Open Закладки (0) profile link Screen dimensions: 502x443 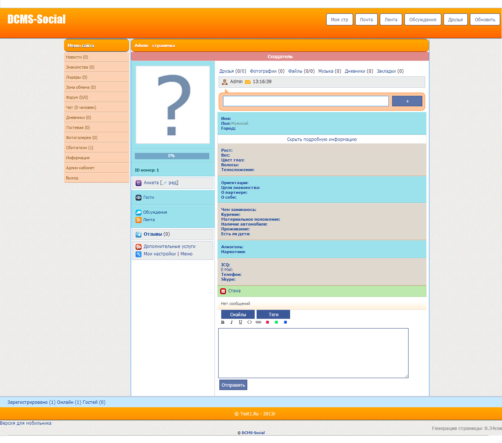click(390, 71)
